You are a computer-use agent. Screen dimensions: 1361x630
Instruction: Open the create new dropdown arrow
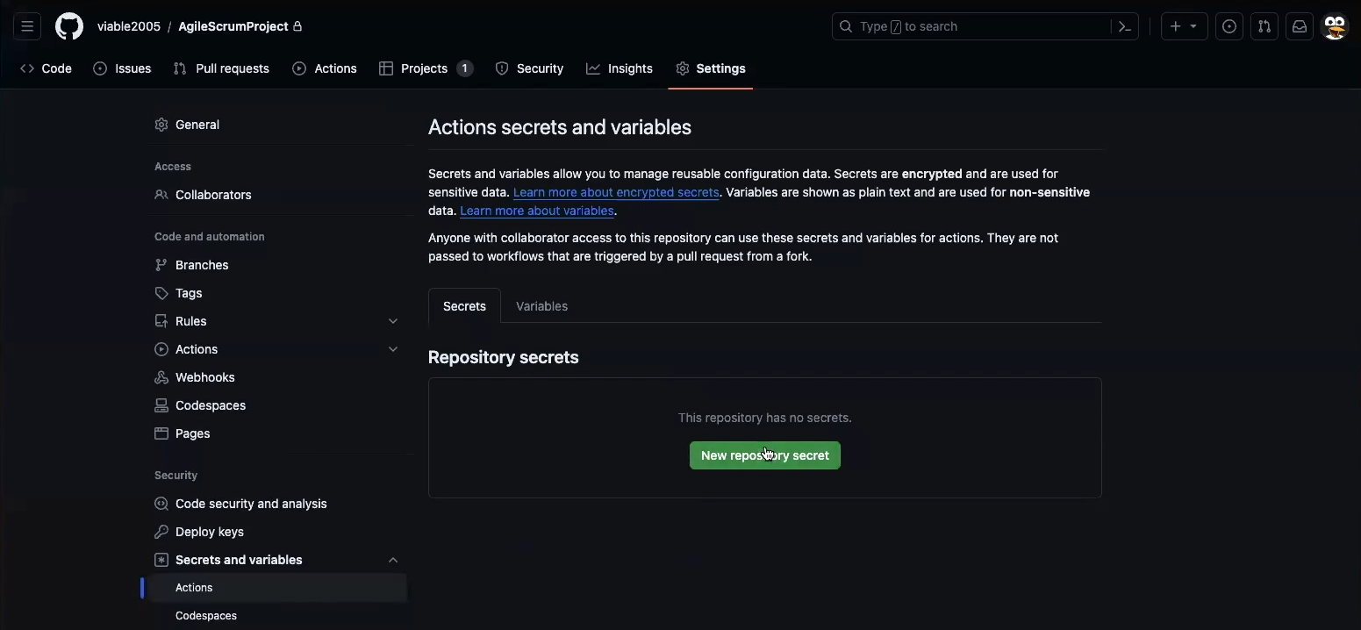[1194, 26]
